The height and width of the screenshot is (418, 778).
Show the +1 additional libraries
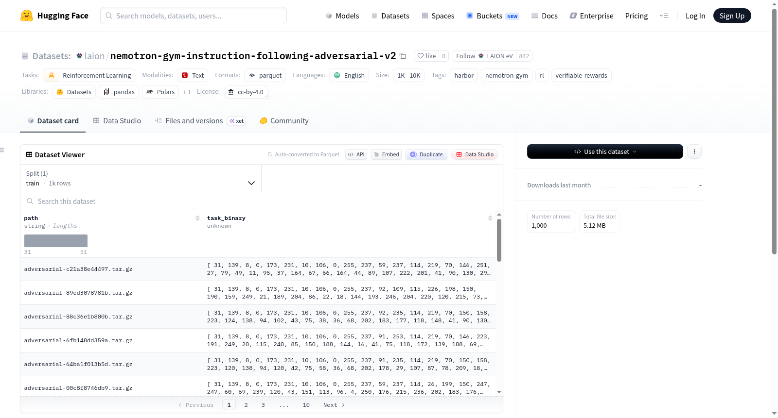(187, 92)
